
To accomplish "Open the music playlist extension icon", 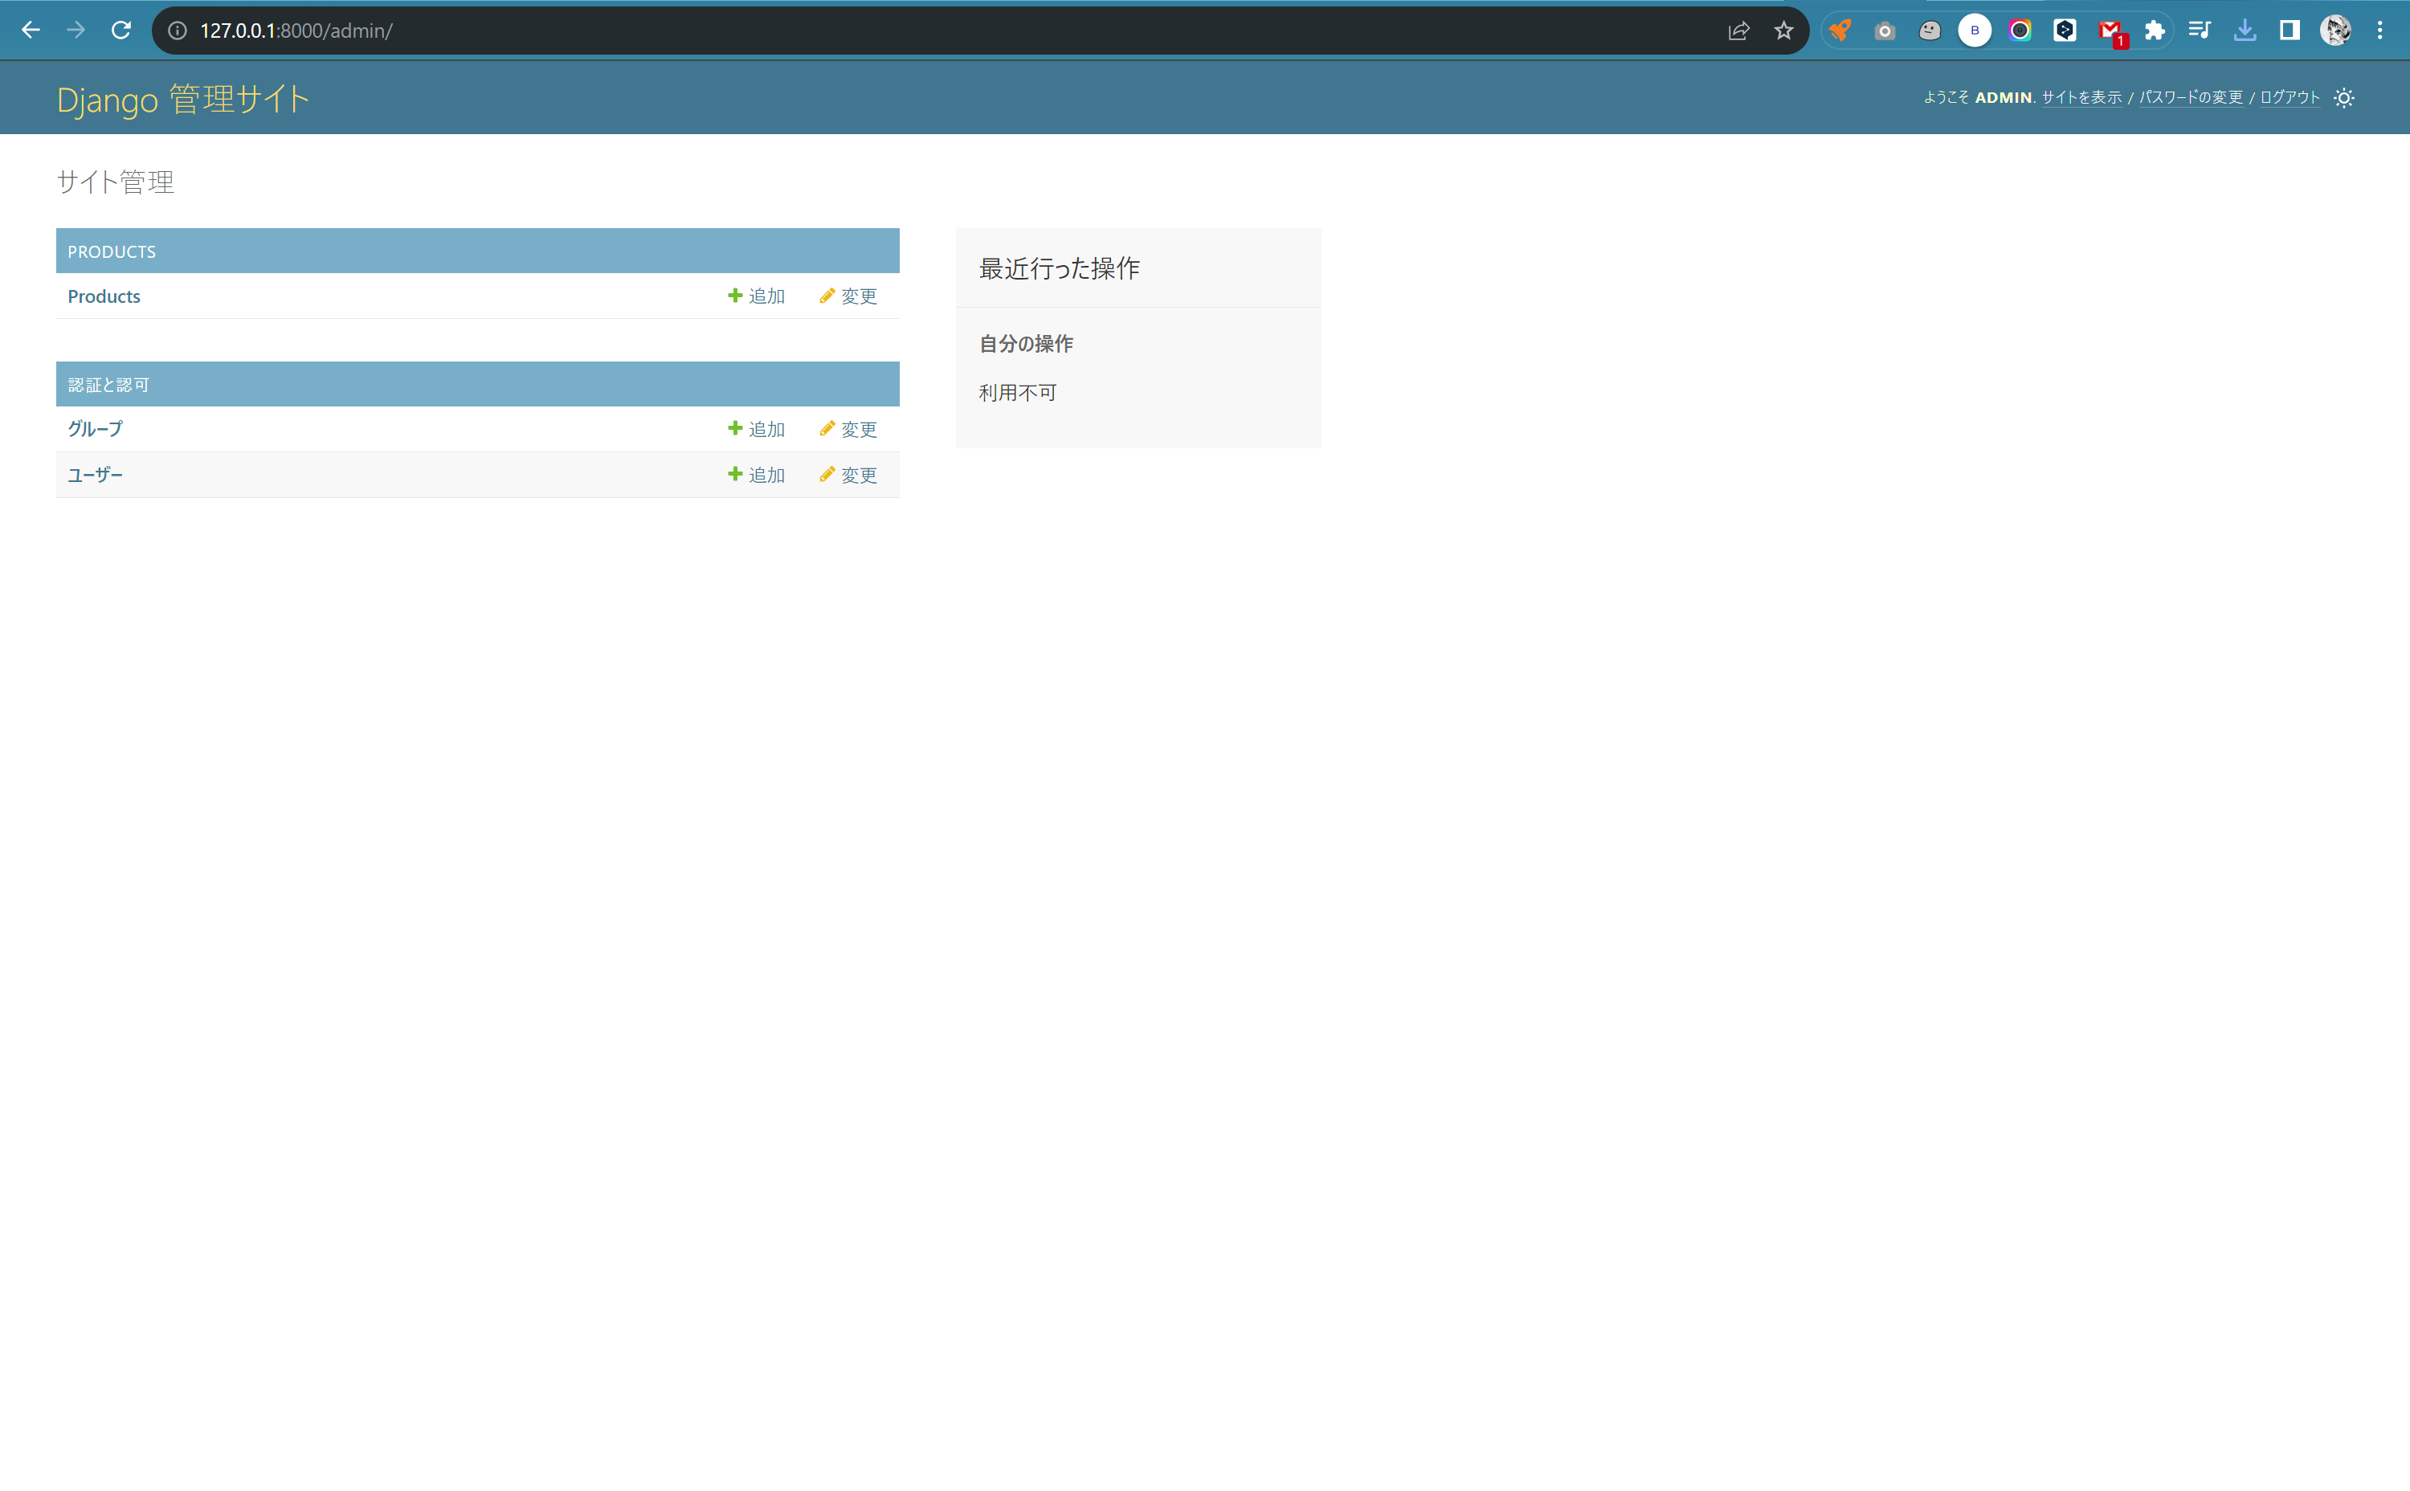I will click(2200, 30).
